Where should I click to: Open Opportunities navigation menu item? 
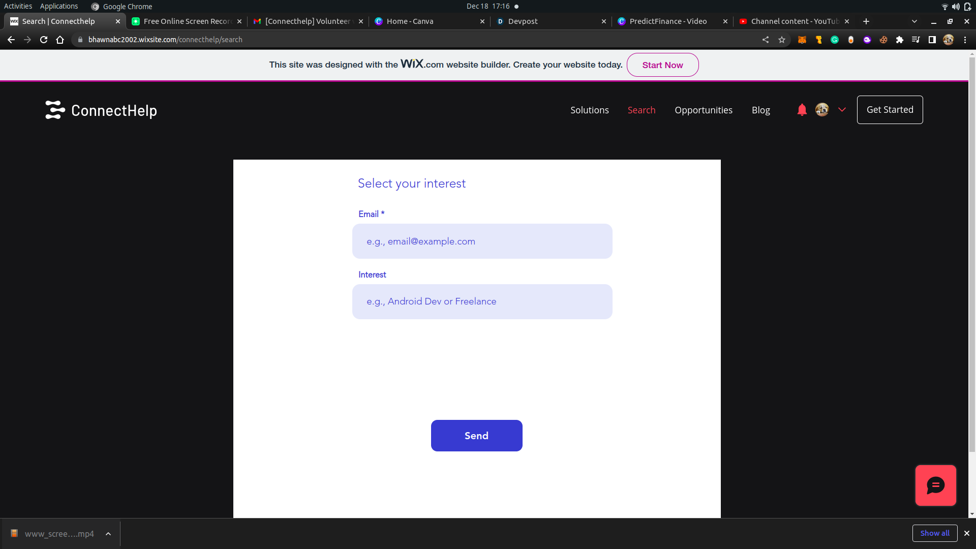(x=704, y=110)
